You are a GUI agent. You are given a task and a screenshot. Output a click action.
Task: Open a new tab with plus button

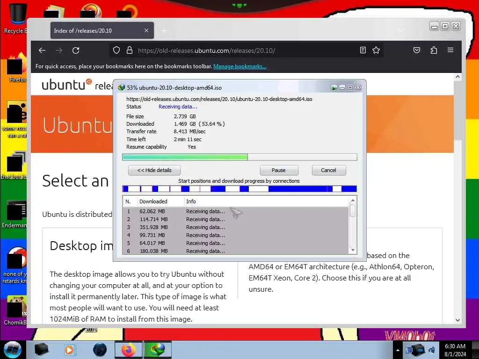pyautogui.click(x=164, y=31)
